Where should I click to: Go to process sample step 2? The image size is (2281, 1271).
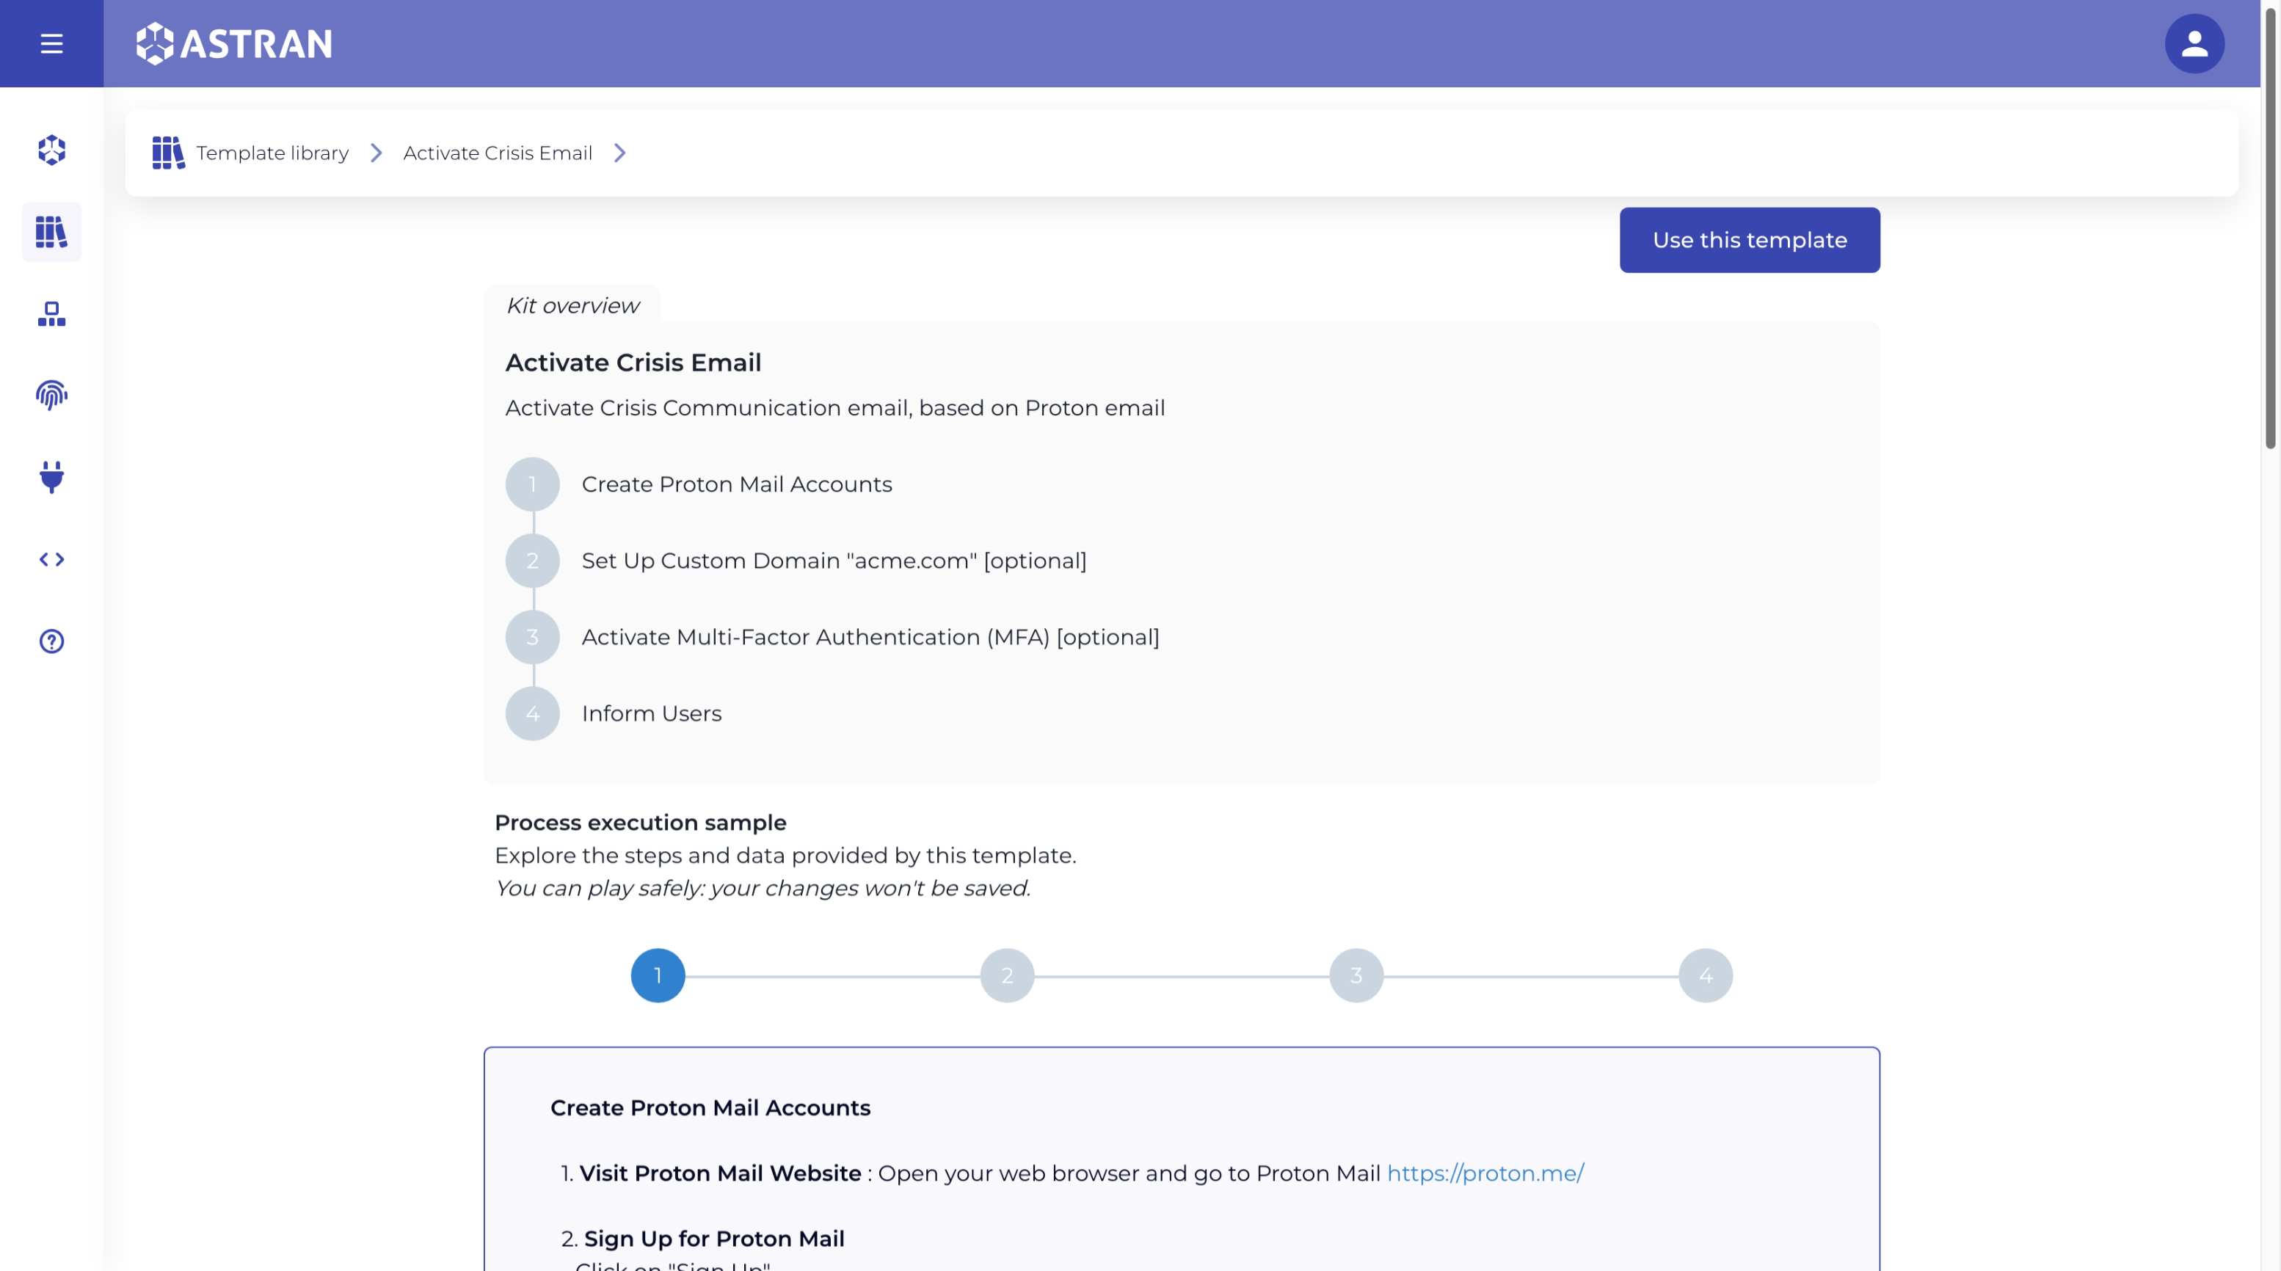click(1007, 975)
